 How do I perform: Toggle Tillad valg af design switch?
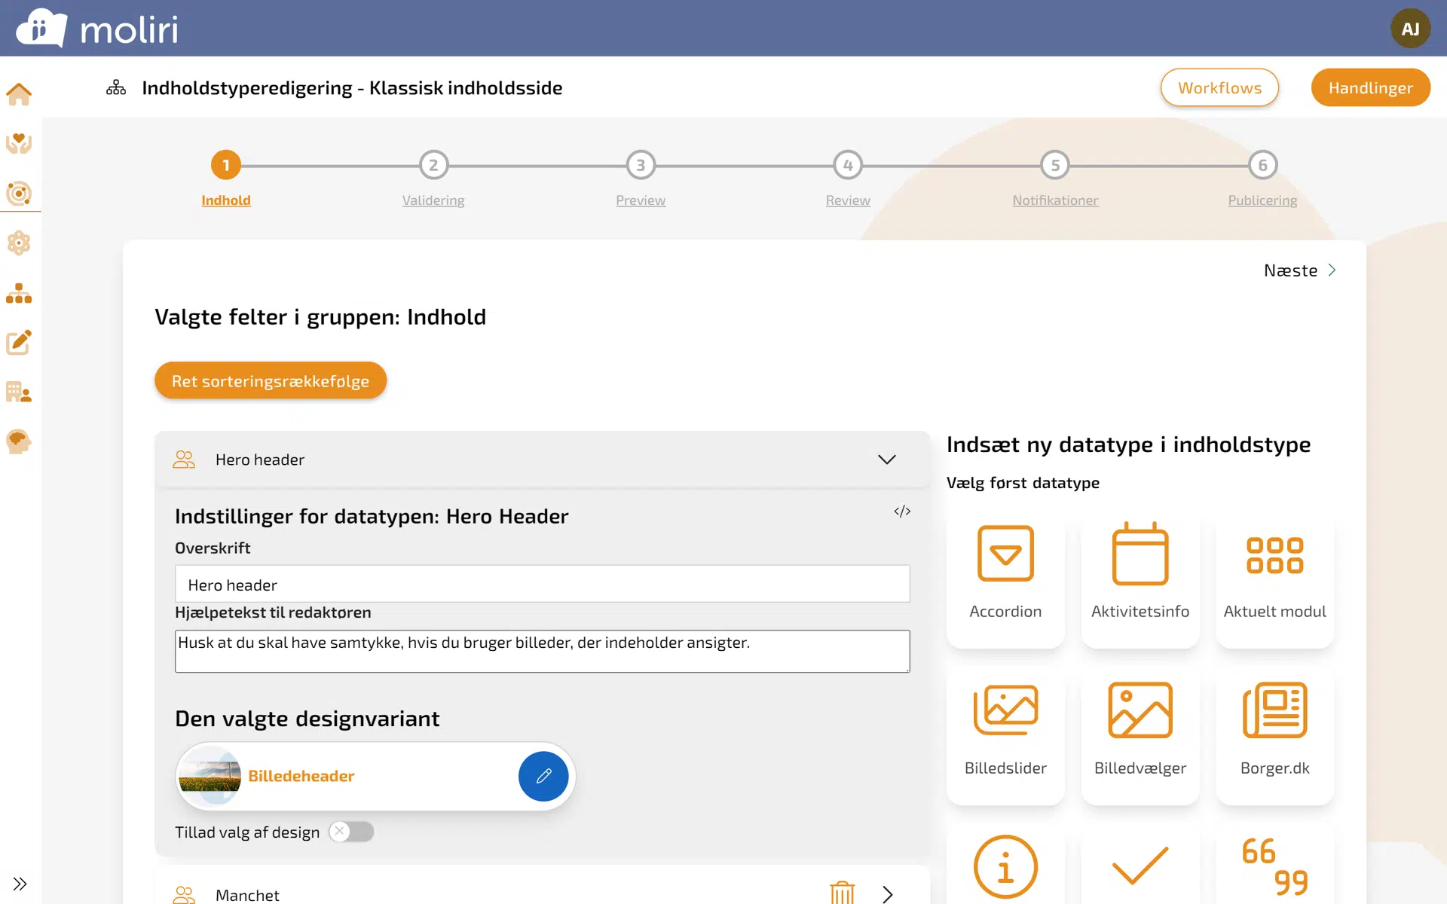point(351,832)
